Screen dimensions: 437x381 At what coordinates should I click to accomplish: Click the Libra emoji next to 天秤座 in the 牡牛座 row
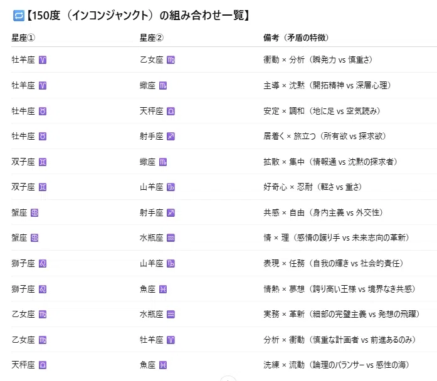click(x=171, y=112)
